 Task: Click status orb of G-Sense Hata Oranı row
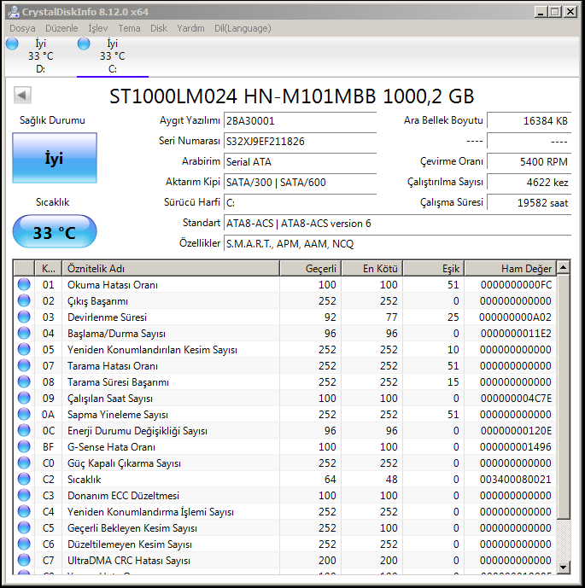tap(24, 446)
